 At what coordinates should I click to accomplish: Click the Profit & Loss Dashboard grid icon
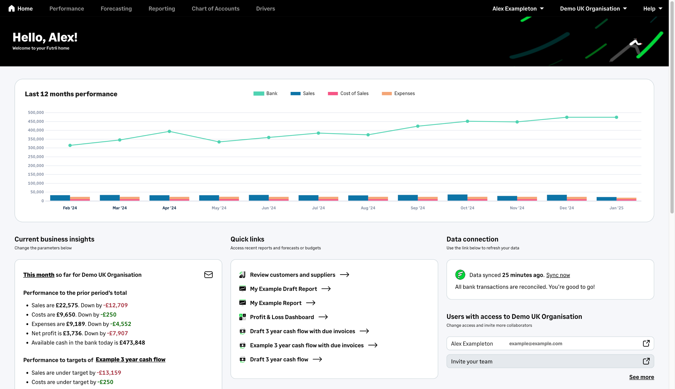point(242,317)
